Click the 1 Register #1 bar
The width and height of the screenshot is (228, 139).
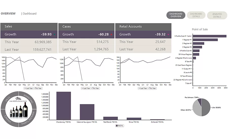coord(205,40)
